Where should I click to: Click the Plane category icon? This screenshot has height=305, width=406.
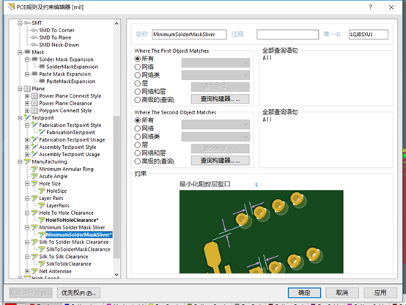(x=27, y=89)
